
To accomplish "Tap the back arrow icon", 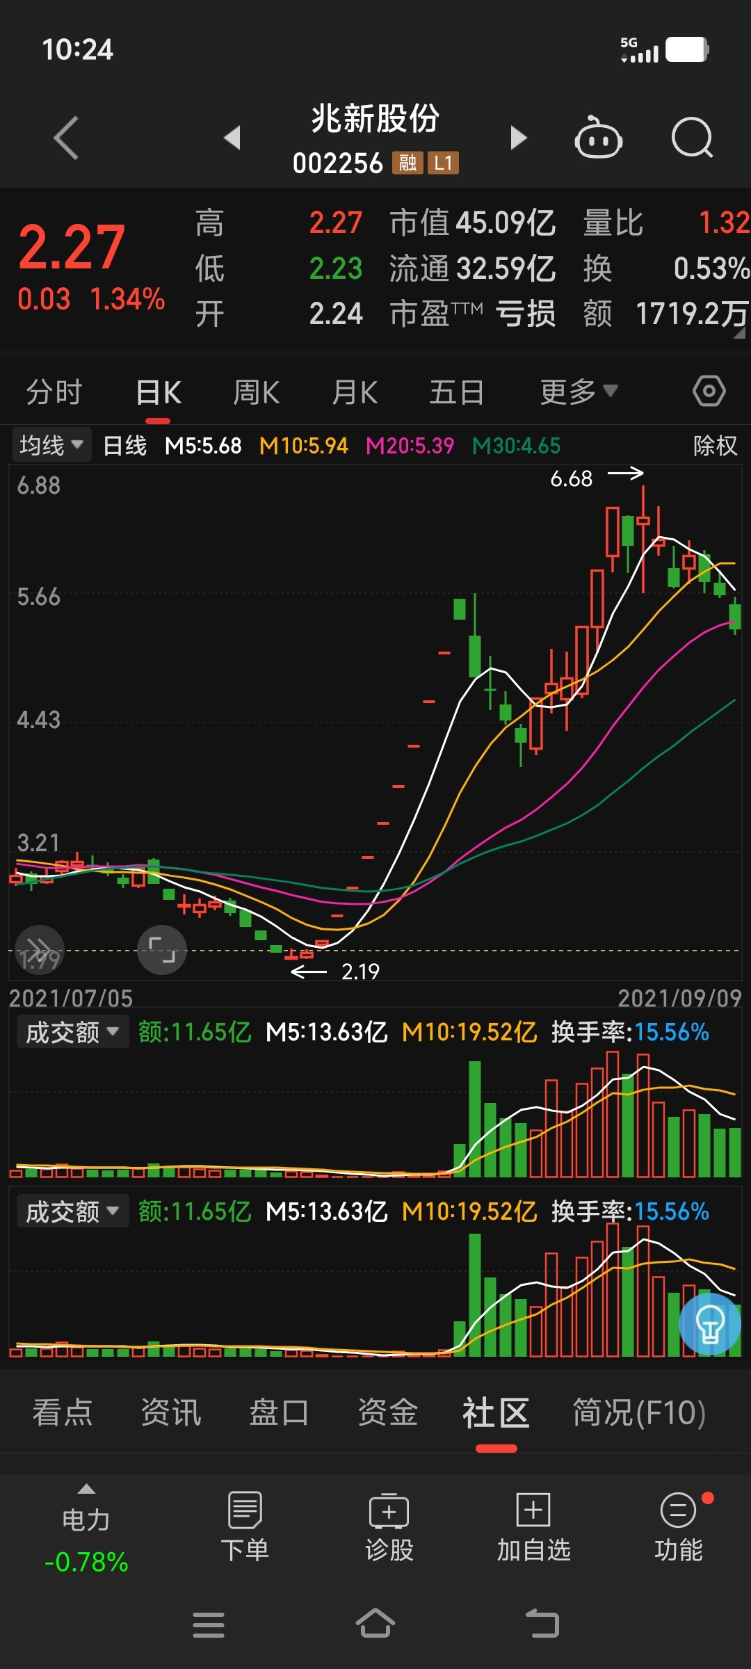I will [66, 138].
